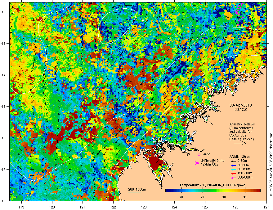Image resolution: width=273 pixels, height=210 pixels.
Task: Click the longitude axis label 125
Action: (x=205, y=207)
